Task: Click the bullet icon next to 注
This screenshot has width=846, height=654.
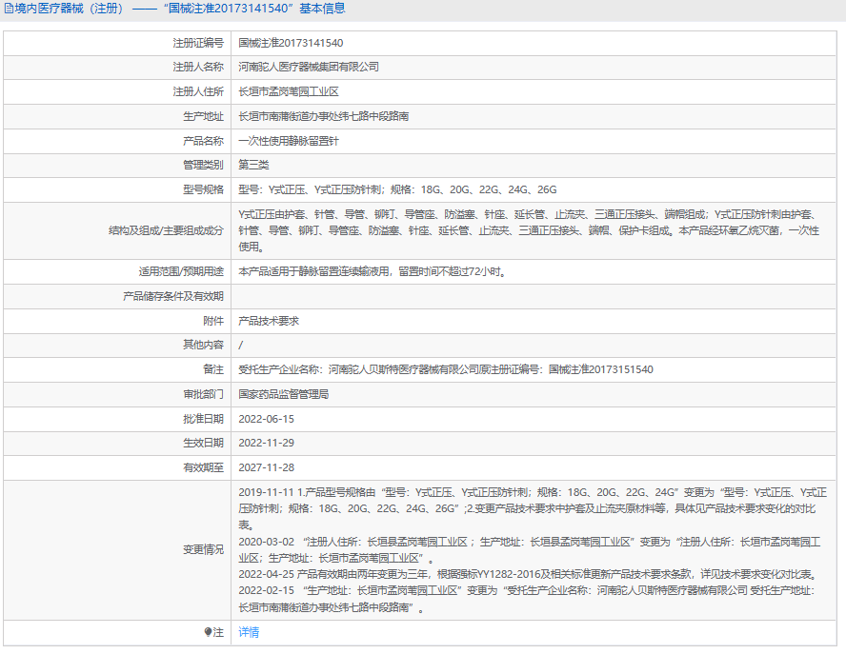Action: tap(208, 632)
